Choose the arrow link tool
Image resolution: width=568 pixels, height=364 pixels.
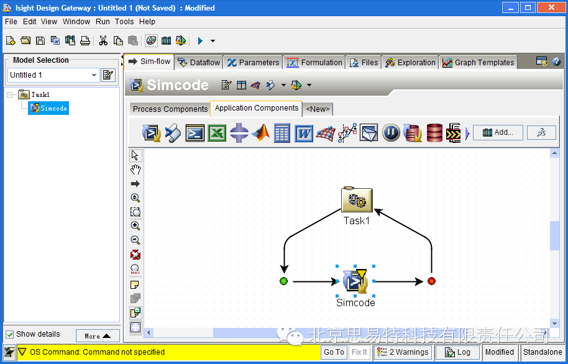135,184
